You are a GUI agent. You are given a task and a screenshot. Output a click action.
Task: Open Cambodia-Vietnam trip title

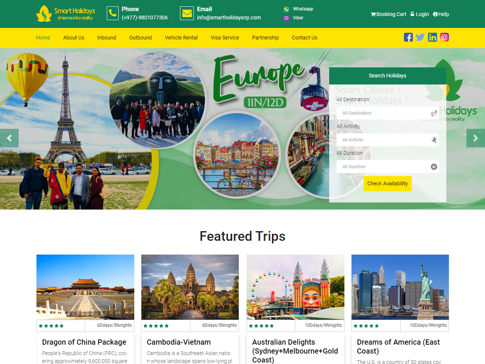pos(179,342)
